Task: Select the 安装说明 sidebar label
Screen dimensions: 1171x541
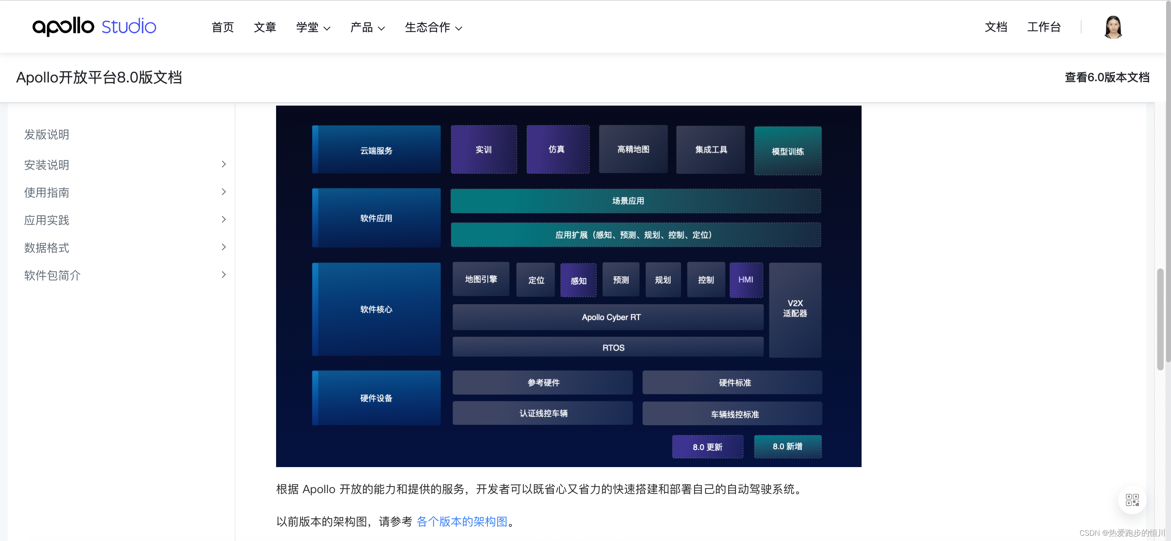Action: [46, 164]
